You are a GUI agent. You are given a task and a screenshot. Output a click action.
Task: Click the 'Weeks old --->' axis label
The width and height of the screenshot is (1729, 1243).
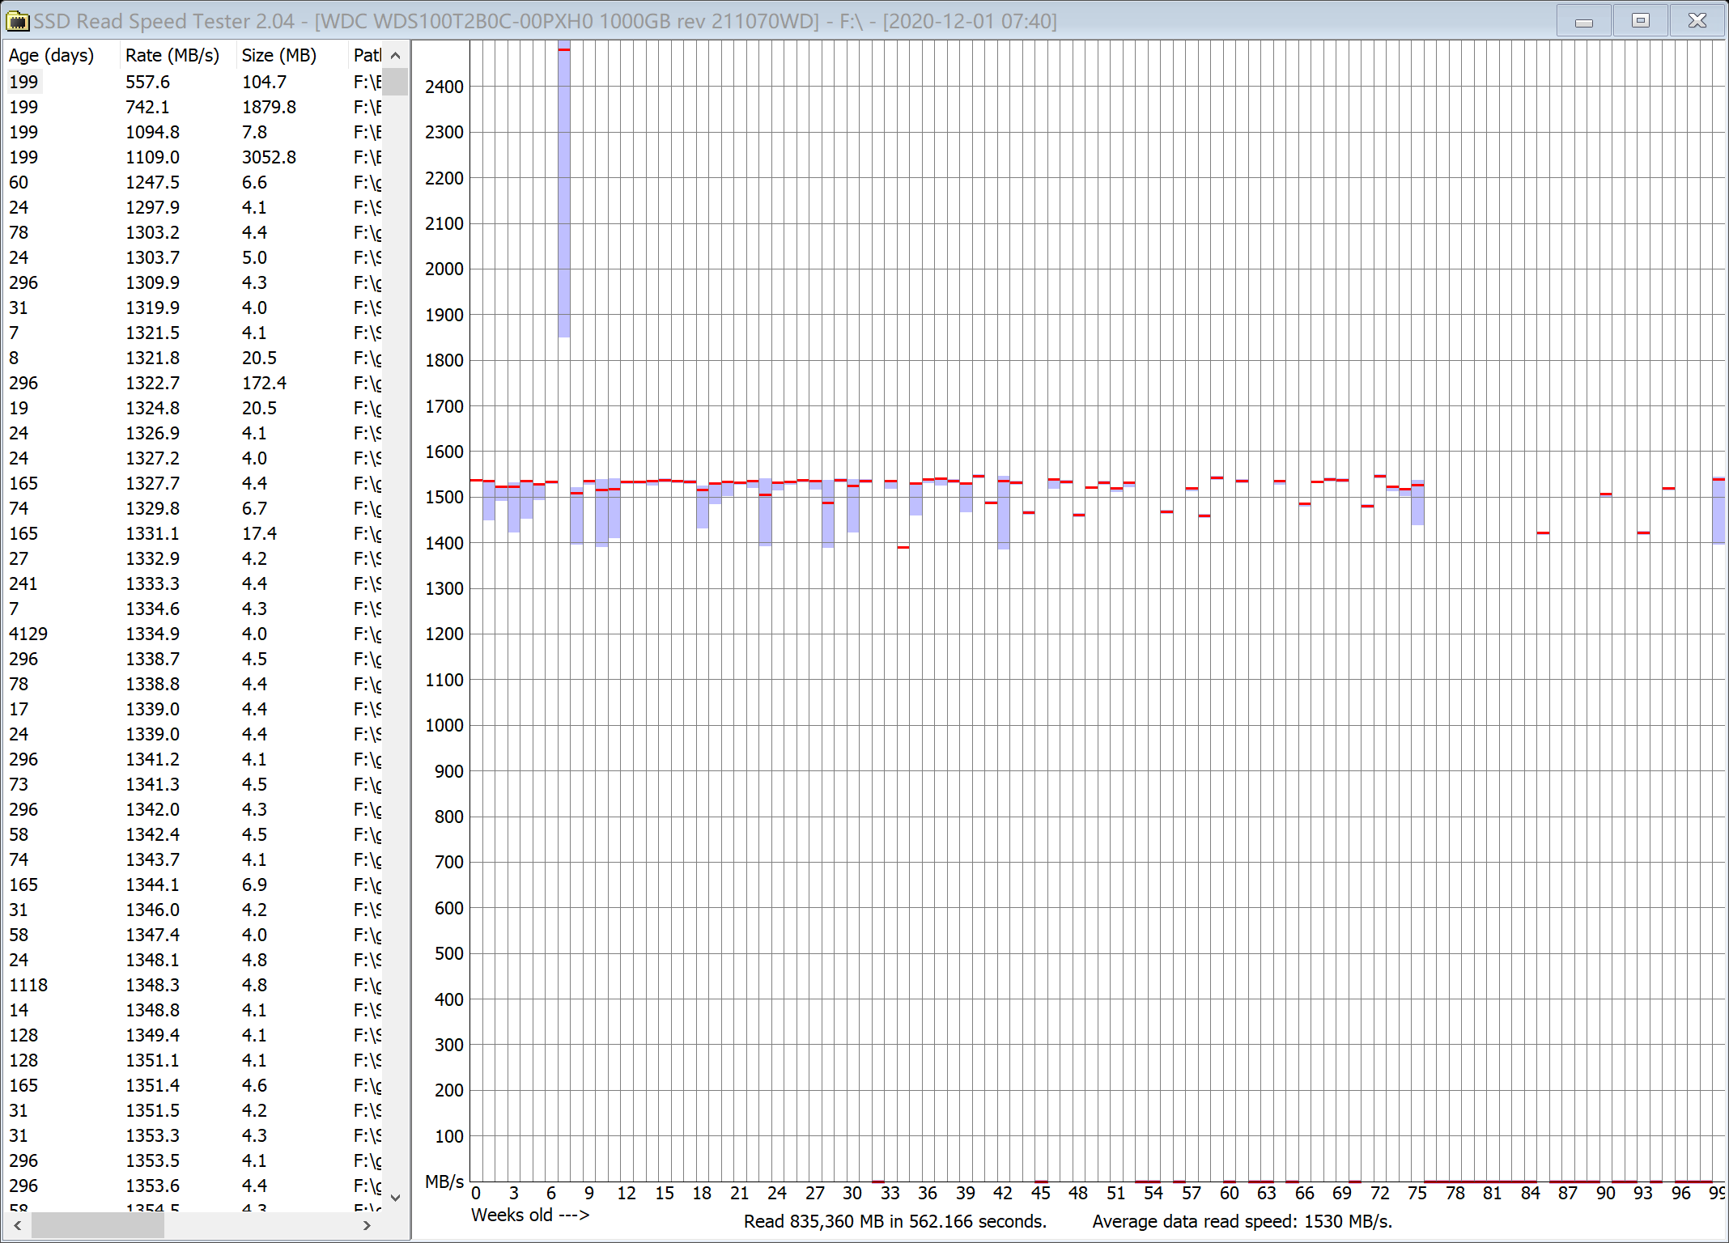pyautogui.click(x=530, y=1215)
